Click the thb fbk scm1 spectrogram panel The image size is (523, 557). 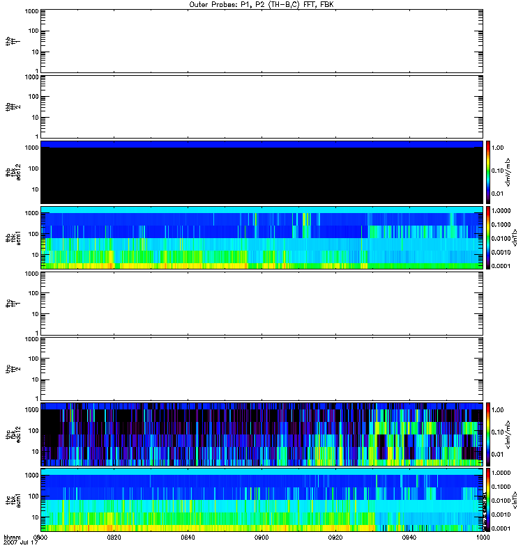261,237
